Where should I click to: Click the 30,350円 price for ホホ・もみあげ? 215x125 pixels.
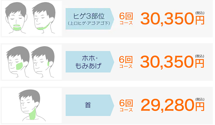click(172, 62)
